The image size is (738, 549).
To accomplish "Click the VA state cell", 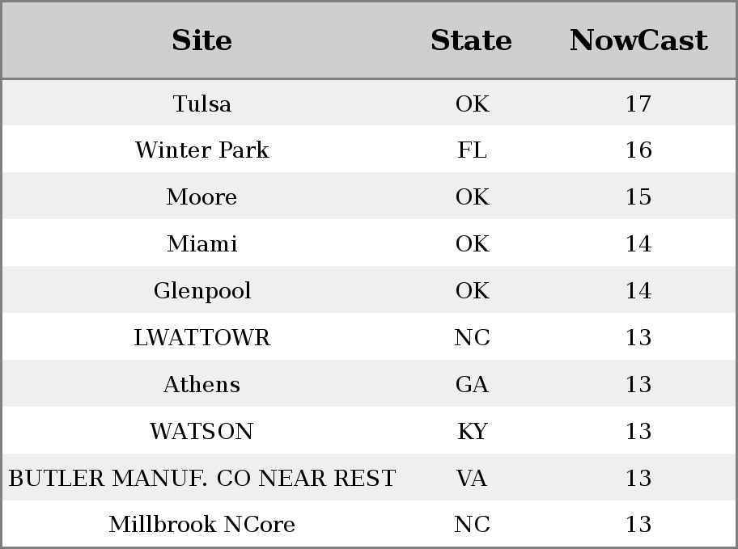I will pos(472,478).
